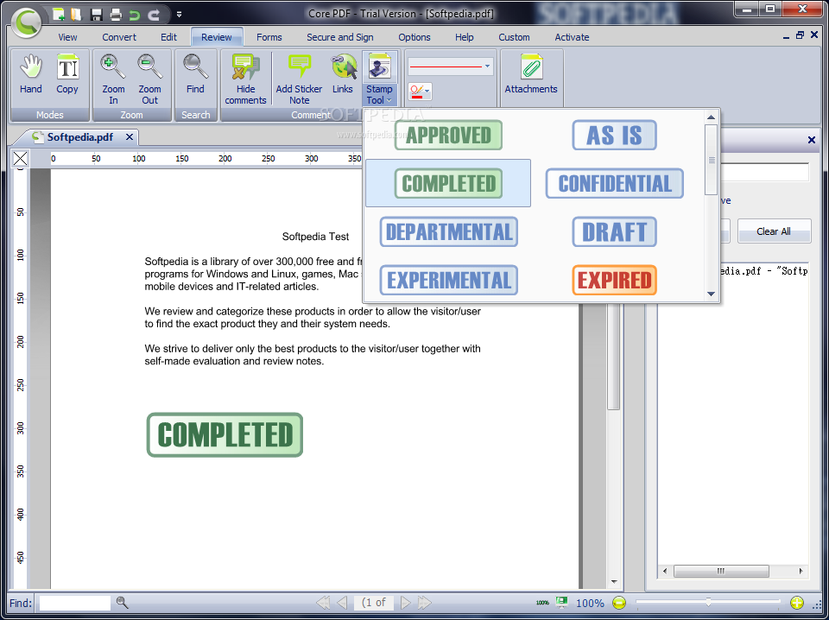Open the View ribbon tab
829x620 pixels.
[67, 37]
